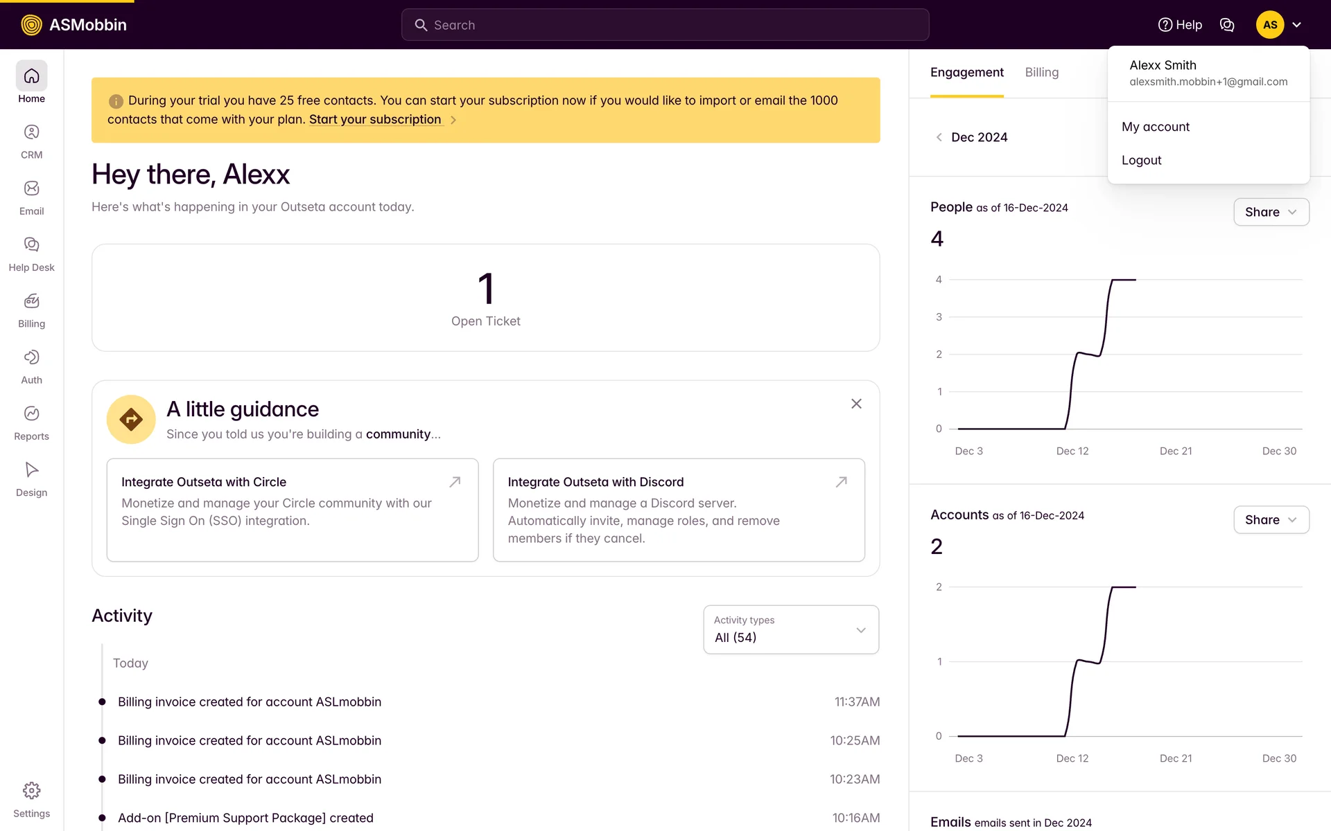Click the chat messages icon in header
1331x831 pixels.
pyautogui.click(x=1227, y=25)
